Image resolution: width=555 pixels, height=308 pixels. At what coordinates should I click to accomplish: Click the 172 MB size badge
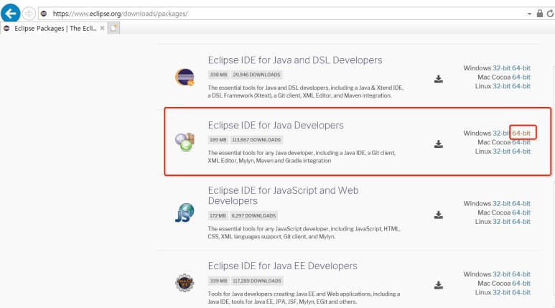[218, 215]
